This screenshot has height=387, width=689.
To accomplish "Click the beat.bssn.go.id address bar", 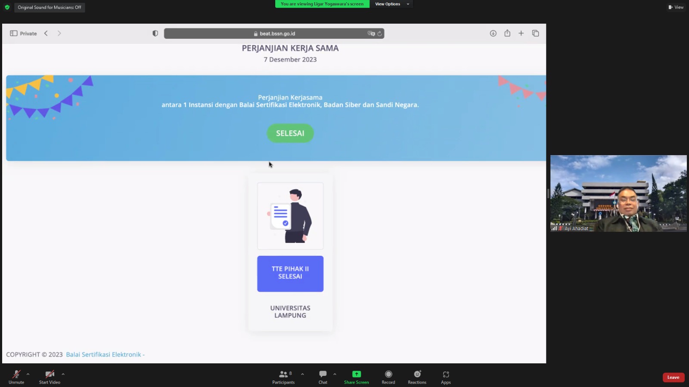I will (274, 34).
